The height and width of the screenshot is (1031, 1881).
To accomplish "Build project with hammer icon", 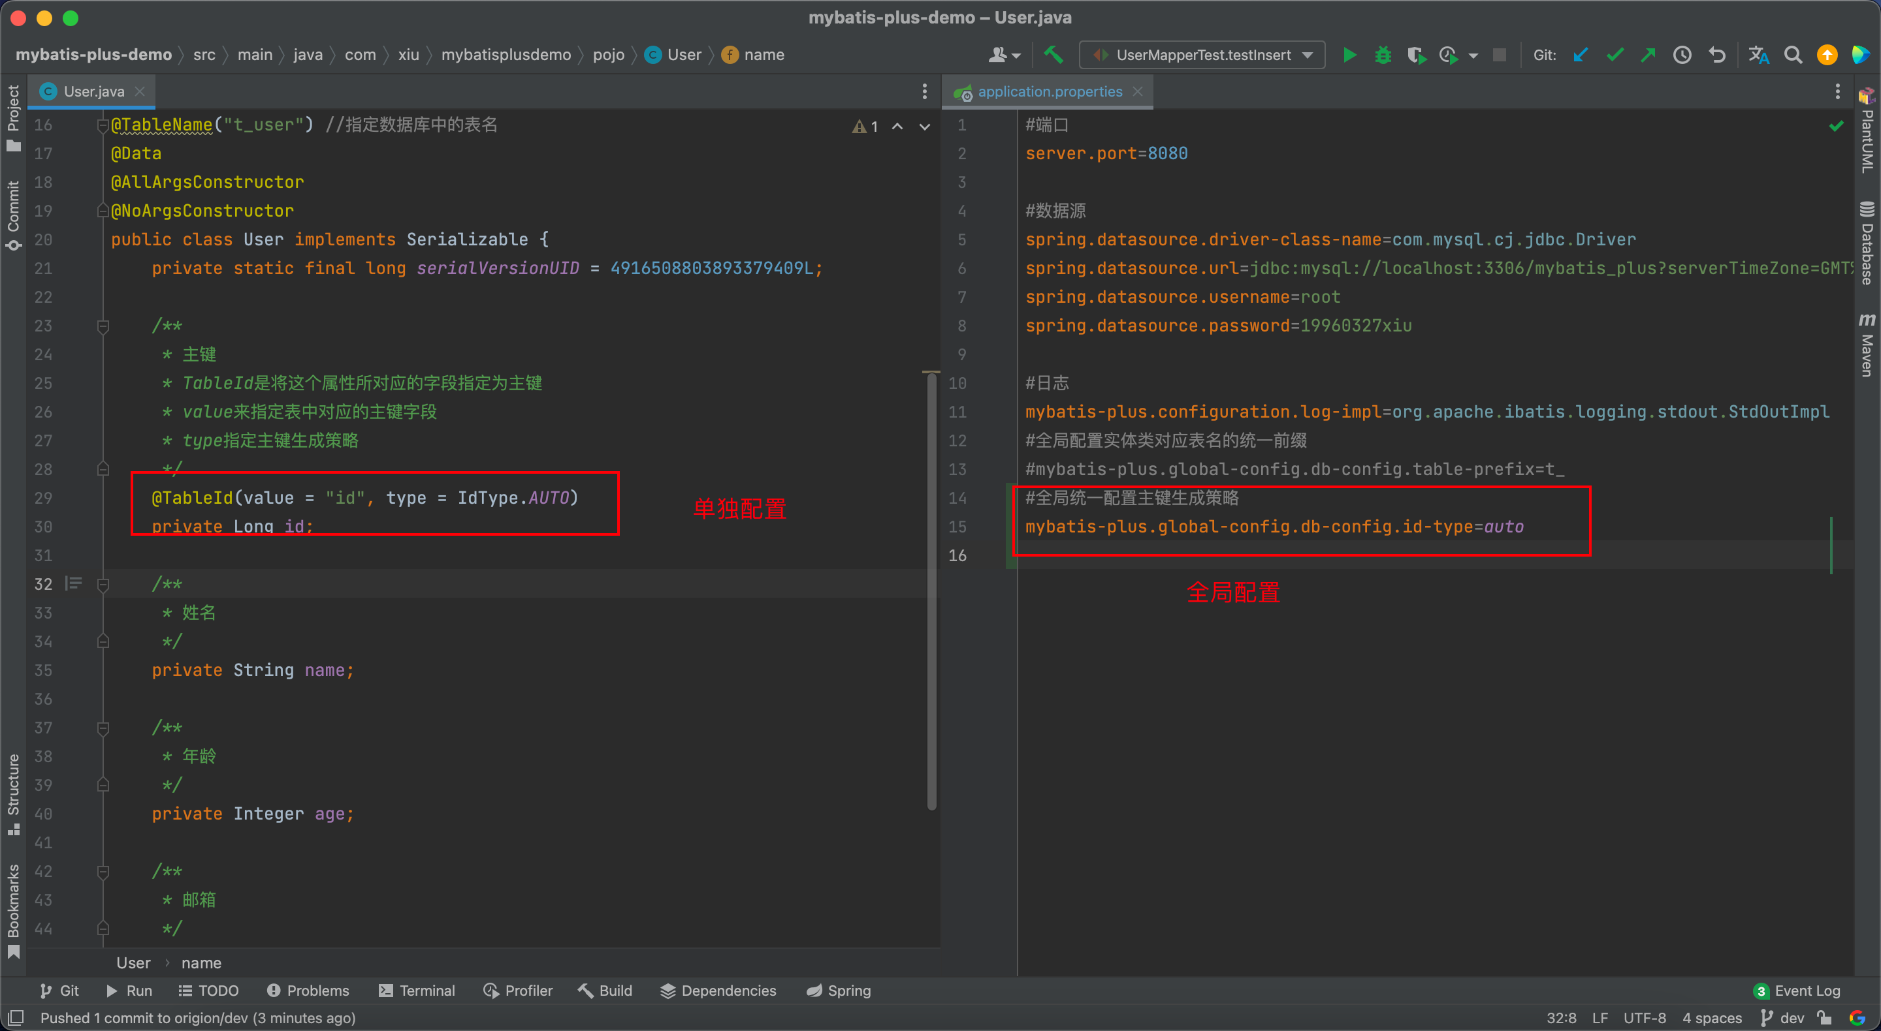I will coord(1052,55).
